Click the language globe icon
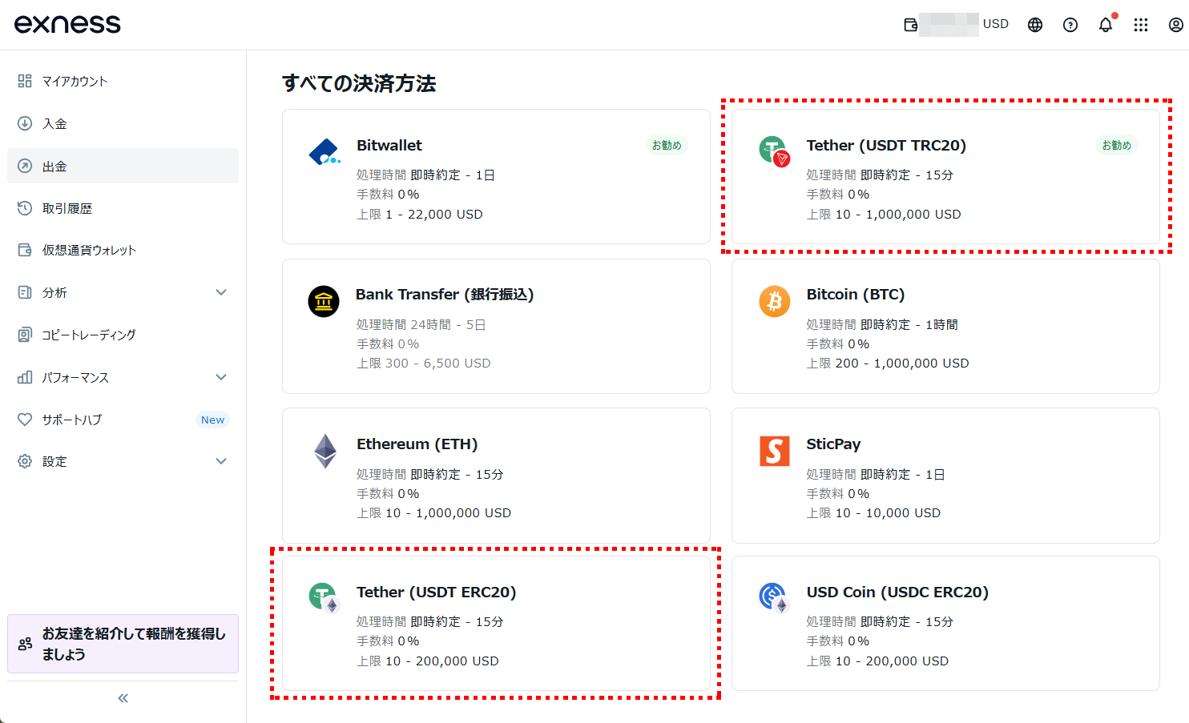 click(1035, 25)
